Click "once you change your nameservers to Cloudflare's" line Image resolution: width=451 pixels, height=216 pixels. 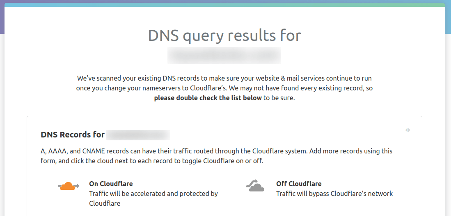click(x=224, y=88)
